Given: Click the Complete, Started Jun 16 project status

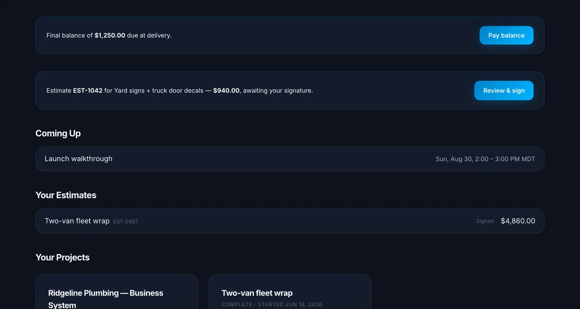Looking at the screenshot, I should [x=272, y=305].
